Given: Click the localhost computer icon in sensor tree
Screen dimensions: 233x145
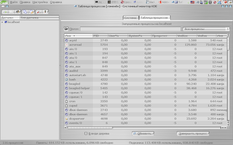Looking at the screenshot, I should point(6,22).
